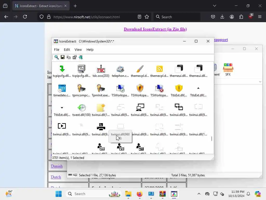Image resolution: width=266 pixels, height=200 pixels.
Task: Select the SFX archive icon in background window
Action: (228, 70)
